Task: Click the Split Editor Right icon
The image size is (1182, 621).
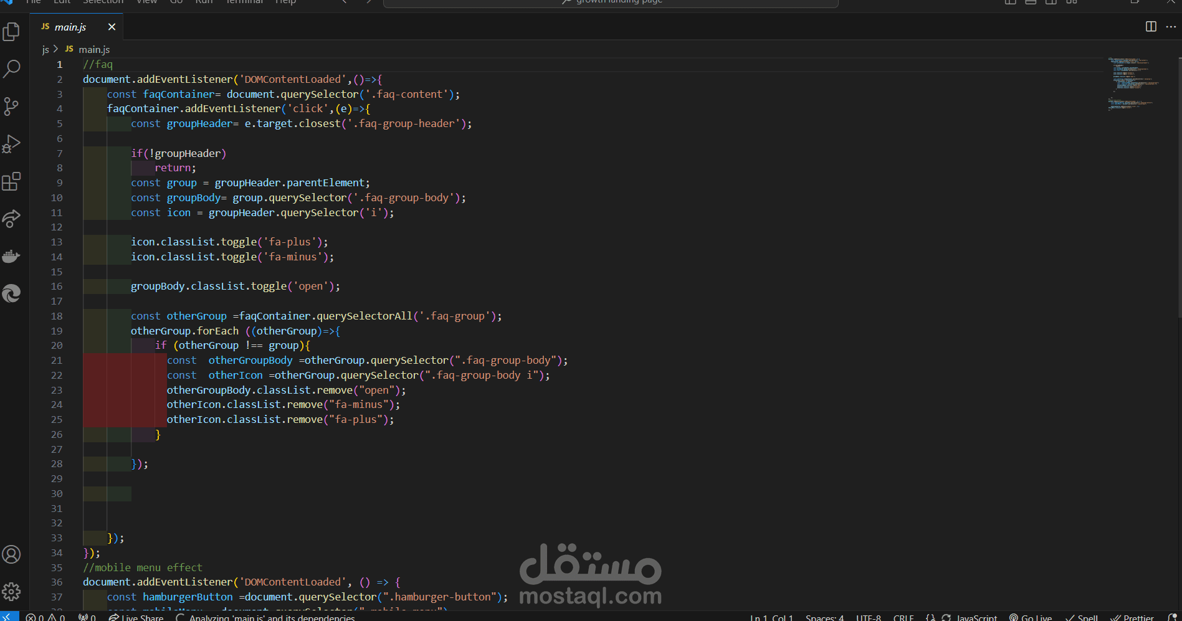Action: (x=1151, y=27)
